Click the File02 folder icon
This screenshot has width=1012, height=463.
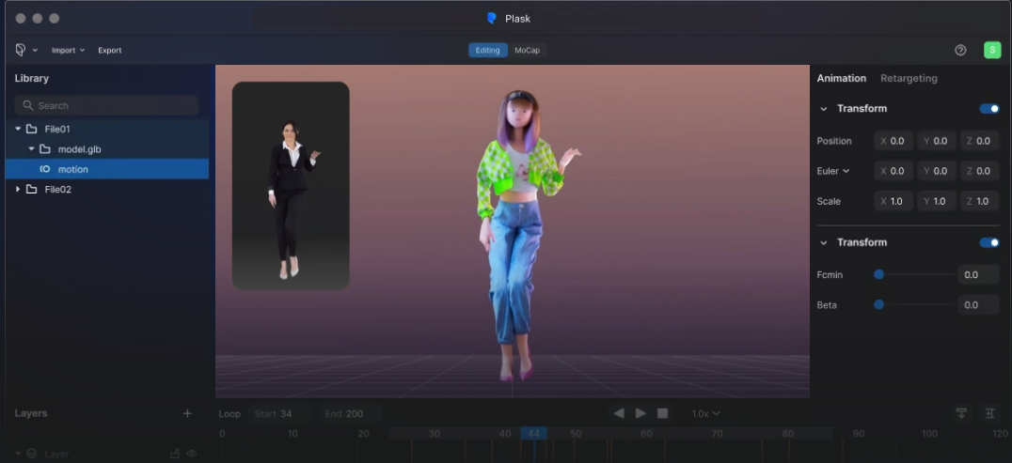point(31,190)
